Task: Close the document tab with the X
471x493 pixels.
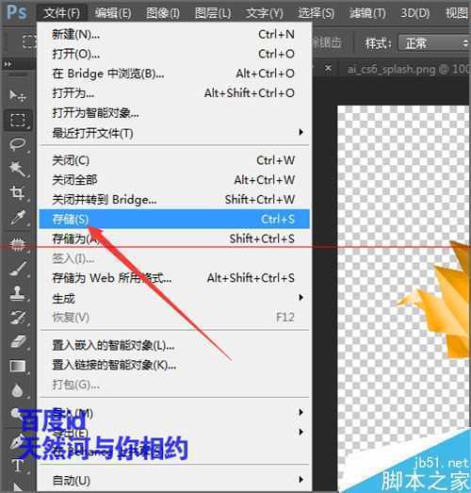Action: pos(328,68)
